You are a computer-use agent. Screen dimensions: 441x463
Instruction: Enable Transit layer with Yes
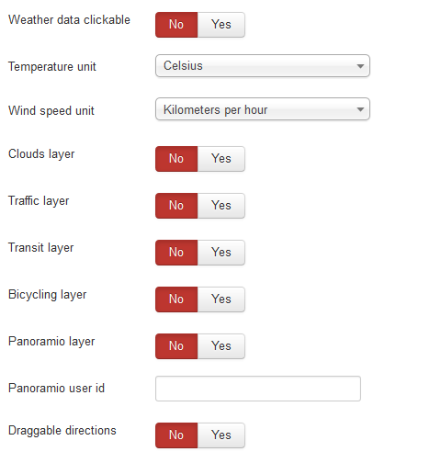pyautogui.click(x=221, y=253)
